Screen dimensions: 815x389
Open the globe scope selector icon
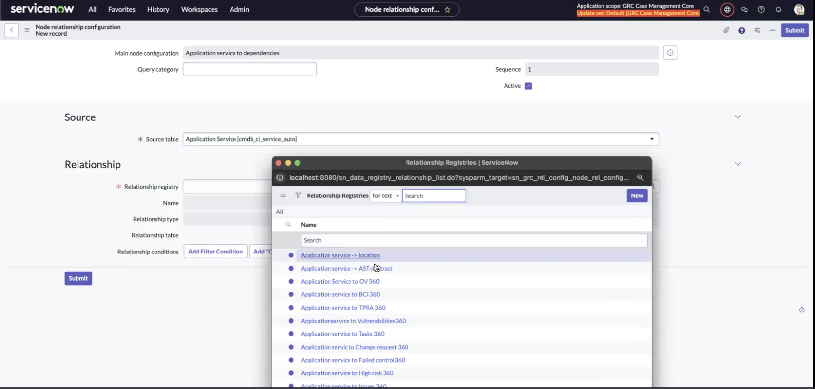pyautogui.click(x=727, y=10)
